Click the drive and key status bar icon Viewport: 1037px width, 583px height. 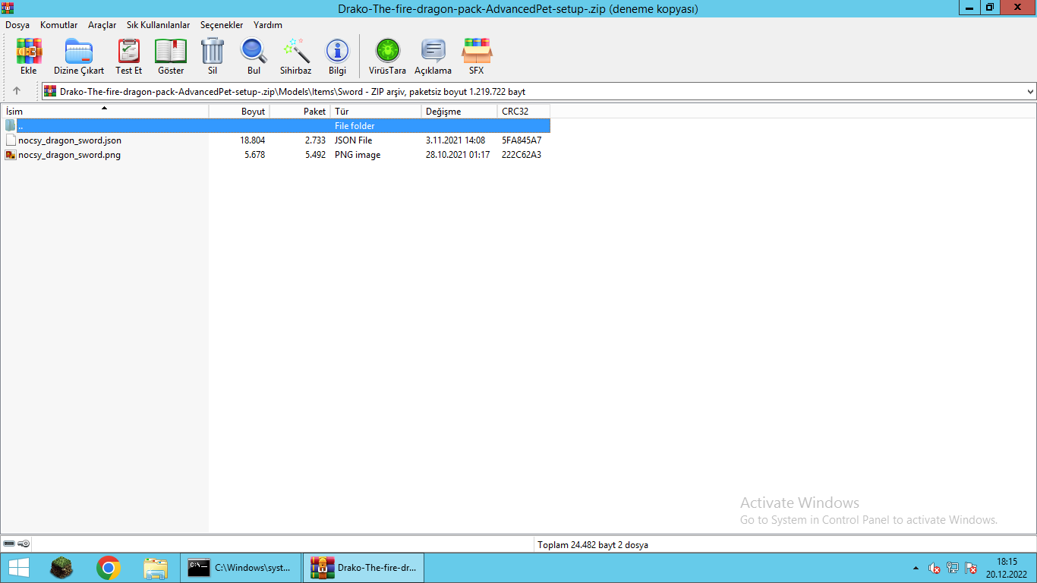(16, 544)
